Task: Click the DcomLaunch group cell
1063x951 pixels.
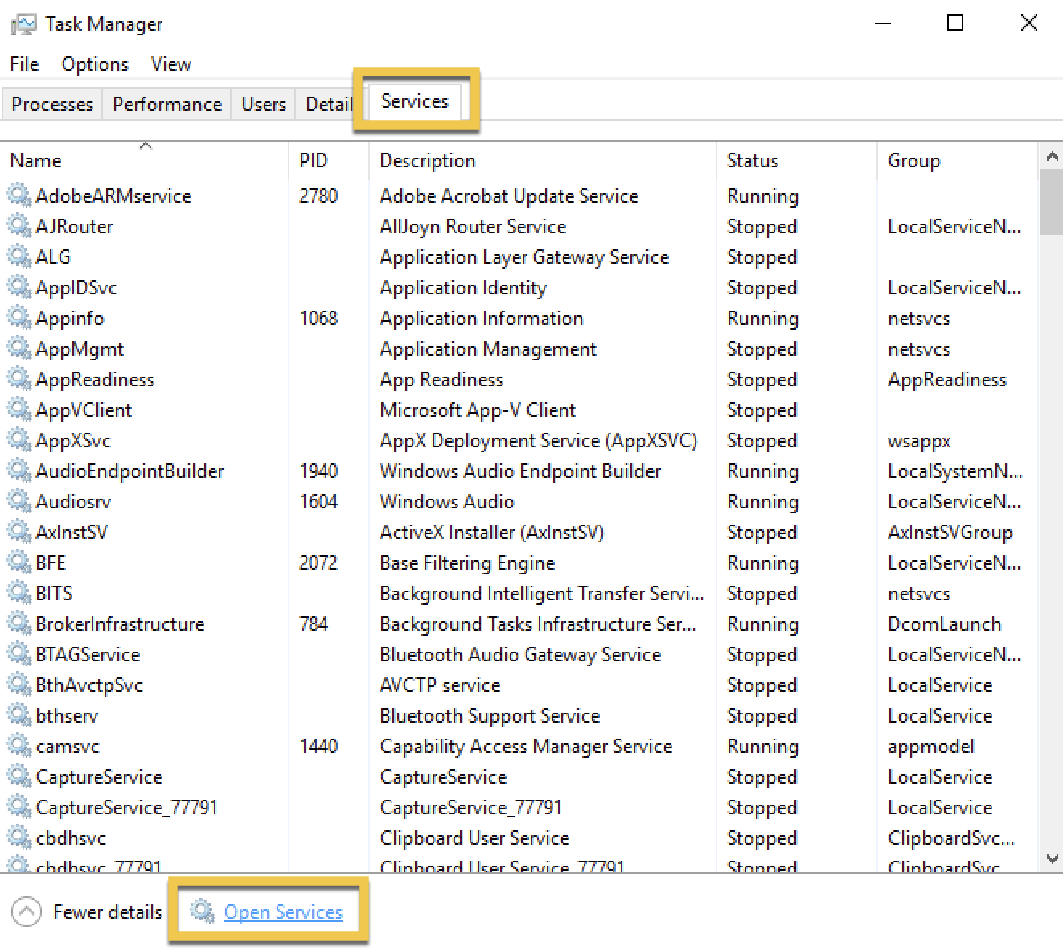Action: point(945,624)
